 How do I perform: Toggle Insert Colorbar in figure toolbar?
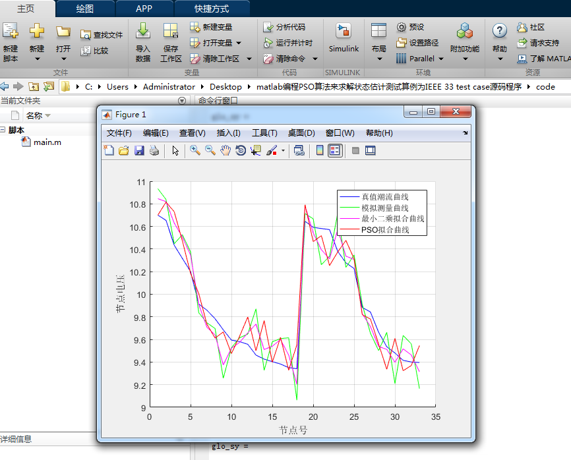pos(319,150)
